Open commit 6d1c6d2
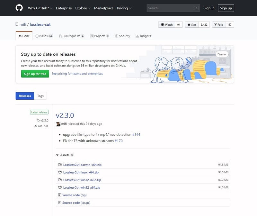 click(43, 126)
